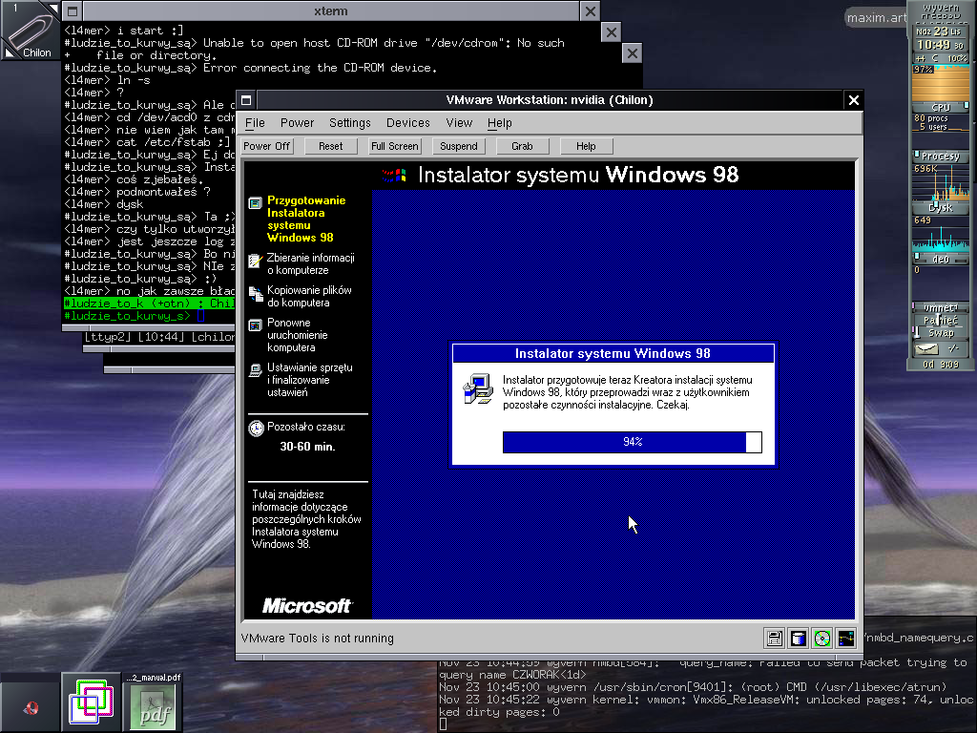Expand the View menu
Viewport: 977px width, 733px height.
tap(459, 123)
